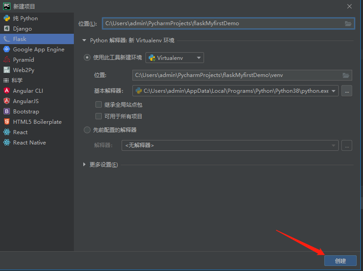Choose Web2Py project type

(37, 70)
